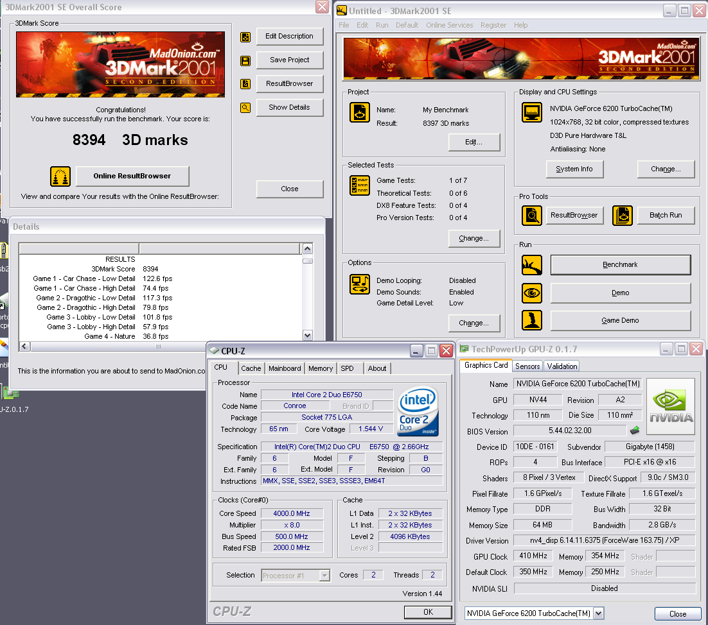The image size is (708, 625).
Task: Click the horizontal scrollbar thumb in Details
Action: point(158,347)
